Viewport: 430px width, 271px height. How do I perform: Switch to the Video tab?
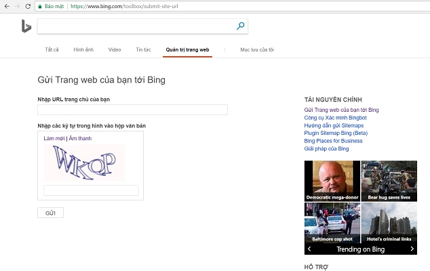[115, 49]
